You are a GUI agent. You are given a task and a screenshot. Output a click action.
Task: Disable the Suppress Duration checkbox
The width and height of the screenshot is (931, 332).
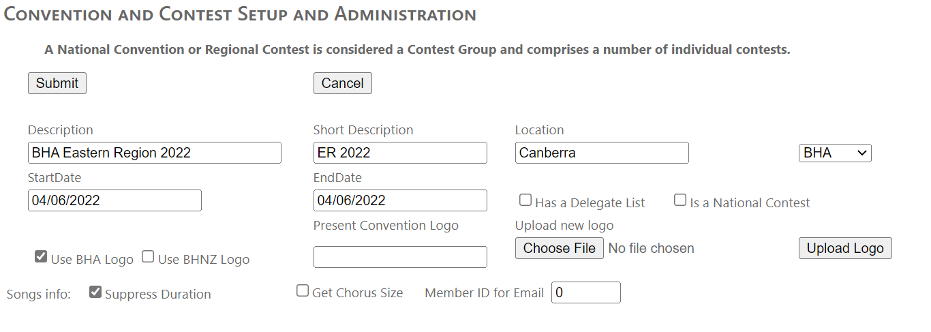[x=95, y=292]
